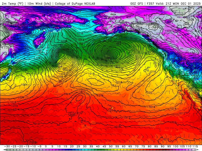
Task: Click the 75 color scale label
Action: coord(143,146)
